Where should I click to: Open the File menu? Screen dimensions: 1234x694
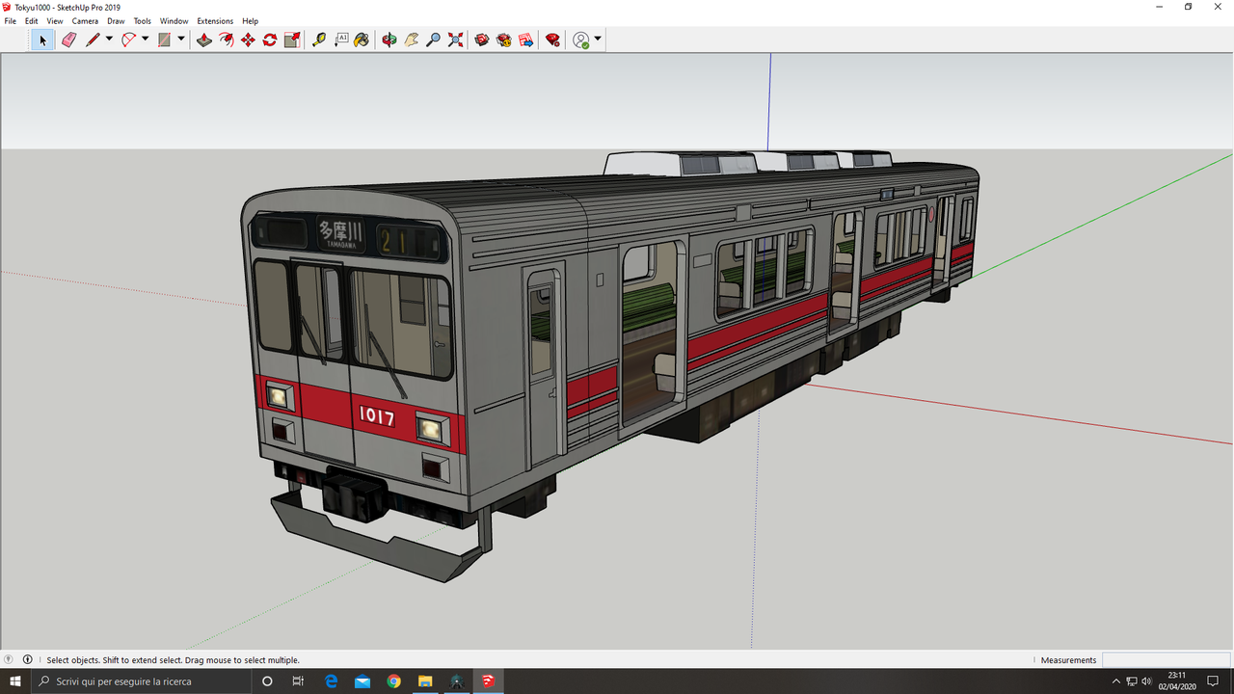point(11,21)
